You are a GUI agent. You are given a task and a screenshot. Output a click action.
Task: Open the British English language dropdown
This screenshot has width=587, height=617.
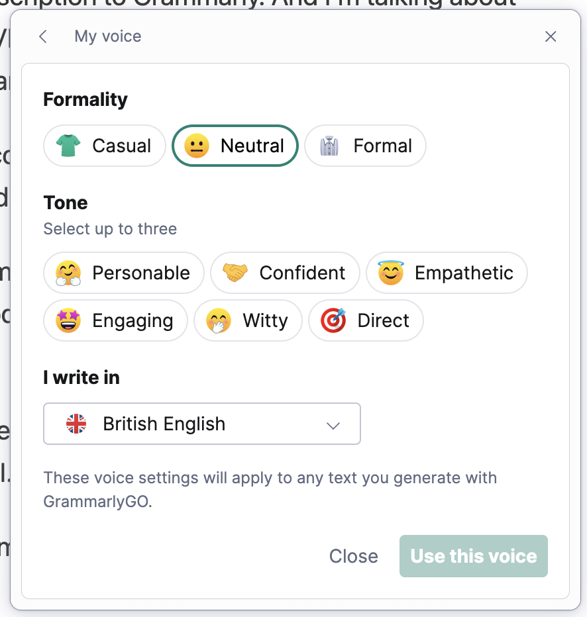click(x=202, y=424)
